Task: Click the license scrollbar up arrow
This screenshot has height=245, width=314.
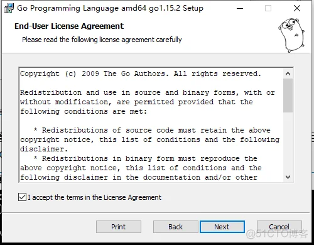Action: [288, 73]
